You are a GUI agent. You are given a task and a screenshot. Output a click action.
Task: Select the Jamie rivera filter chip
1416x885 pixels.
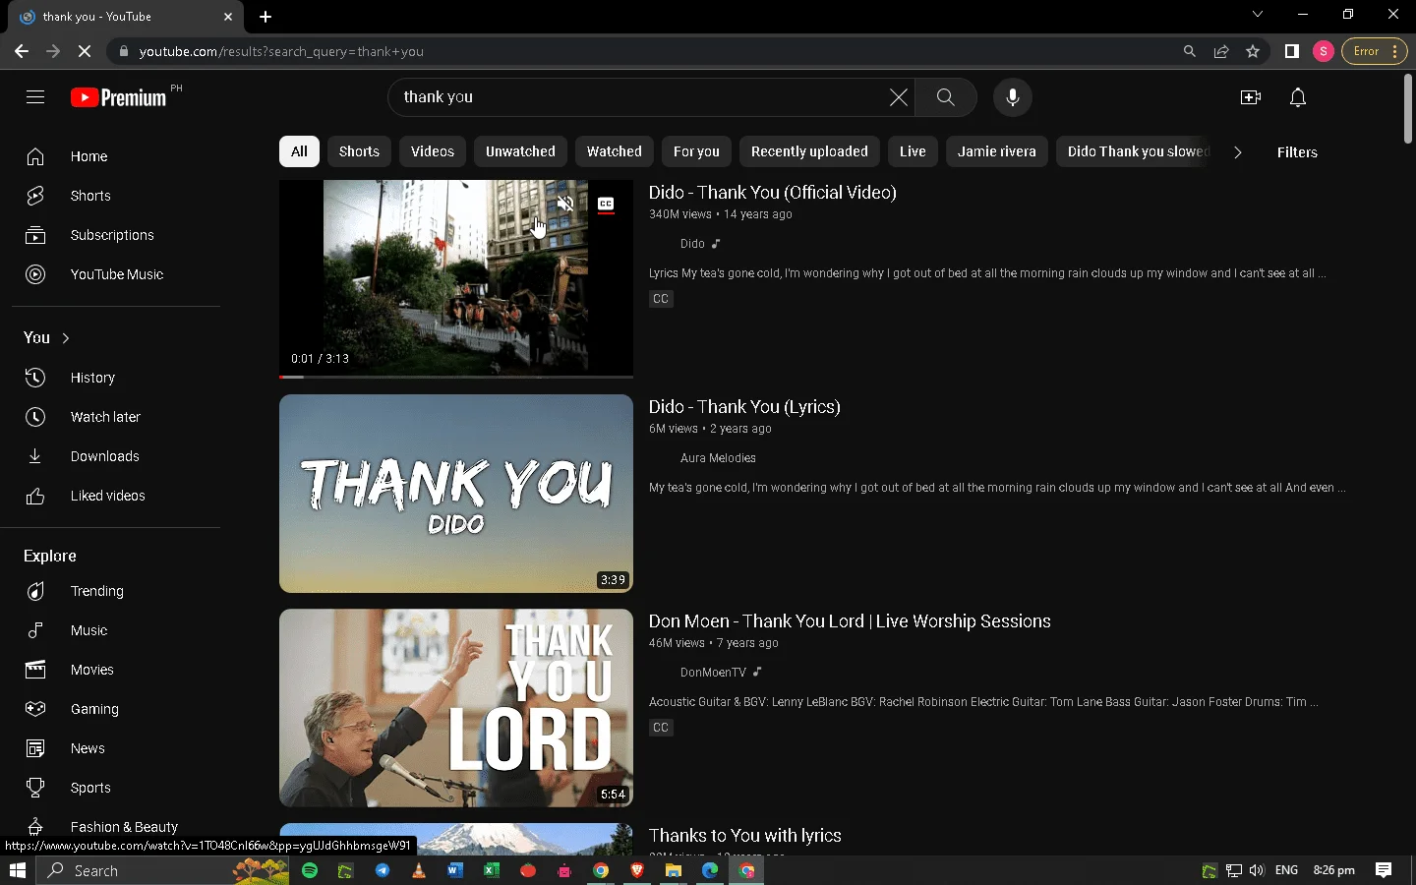click(x=997, y=151)
